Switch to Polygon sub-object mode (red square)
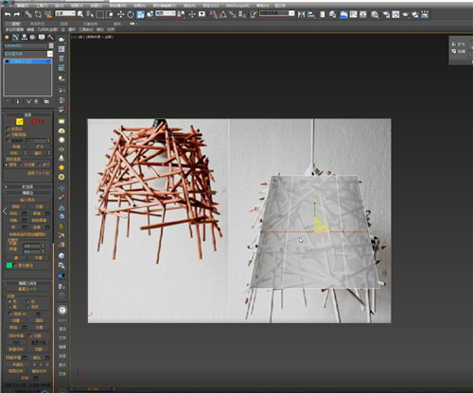This screenshot has width=473, height=393. [x=34, y=122]
